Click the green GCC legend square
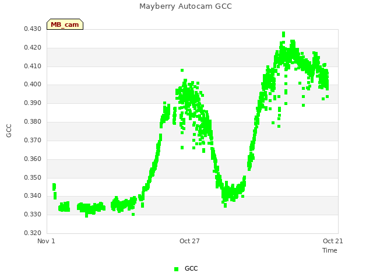The height and width of the screenshot is (280, 373). [176, 269]
